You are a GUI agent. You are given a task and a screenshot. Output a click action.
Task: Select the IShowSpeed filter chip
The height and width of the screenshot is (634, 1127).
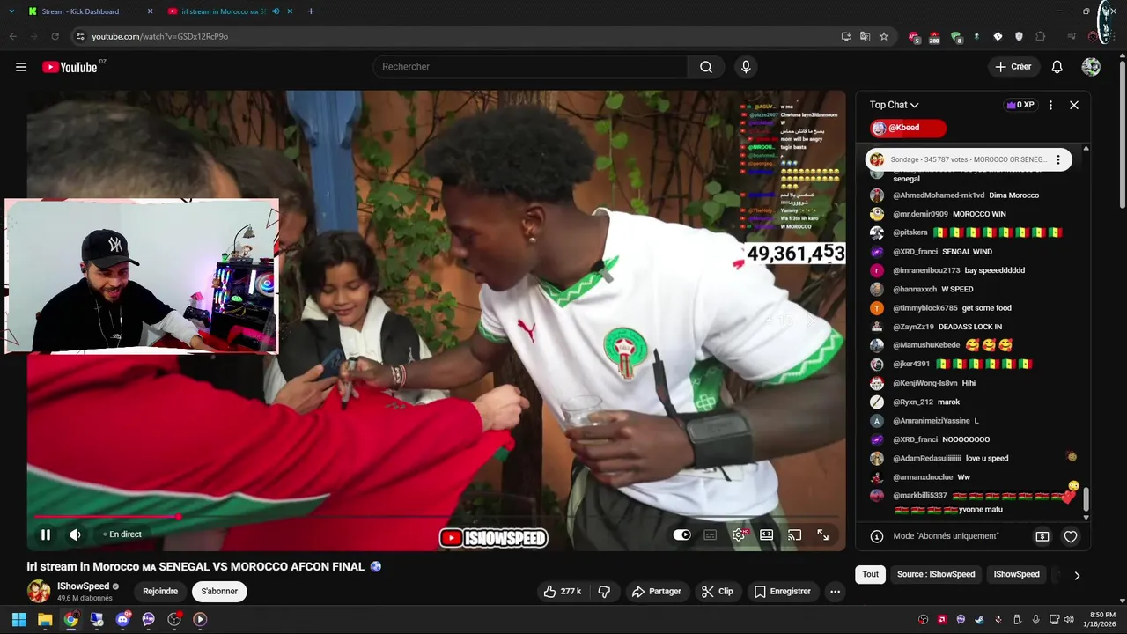1017,574
